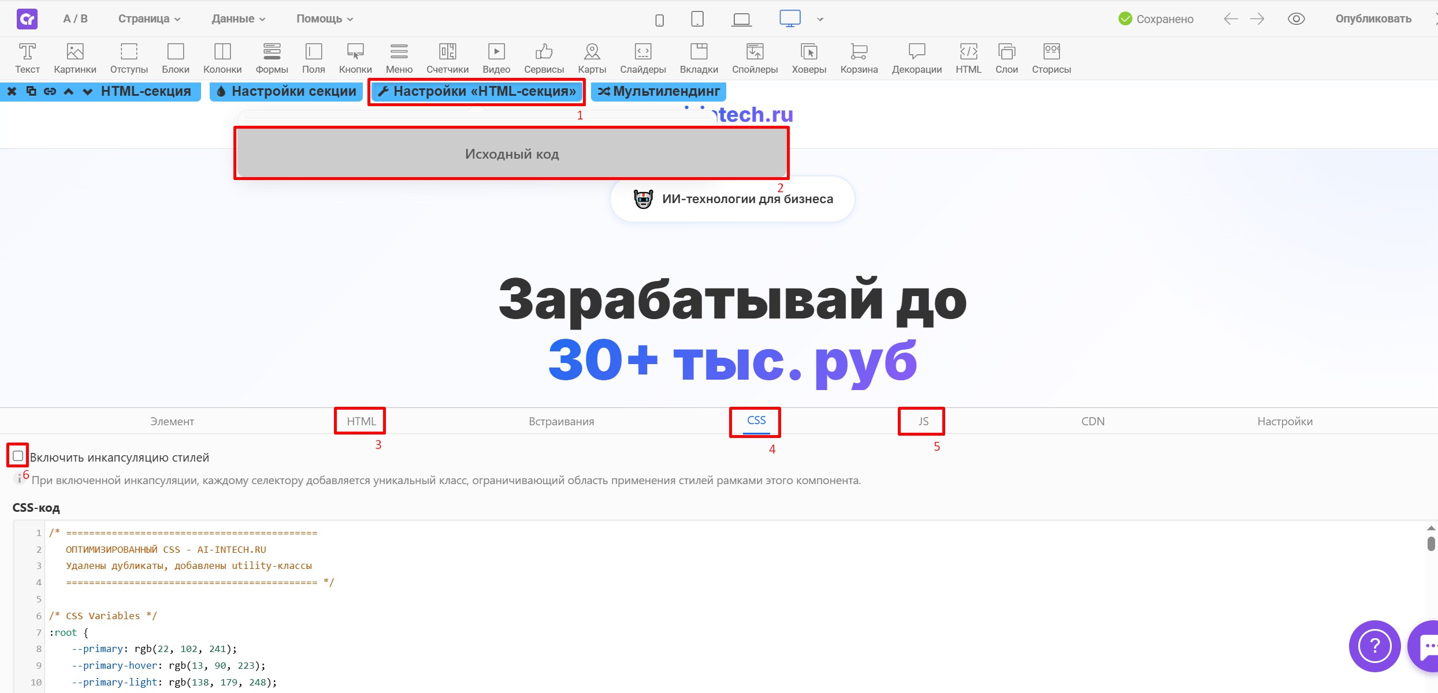Image resolution: width=1438 pixels, height=693 pixels.
Task: Select the Картинки image tool
Action: 75,58
